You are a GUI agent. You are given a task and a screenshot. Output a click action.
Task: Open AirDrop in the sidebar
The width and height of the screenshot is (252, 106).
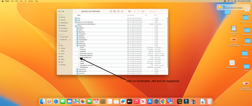coord(62,17)
